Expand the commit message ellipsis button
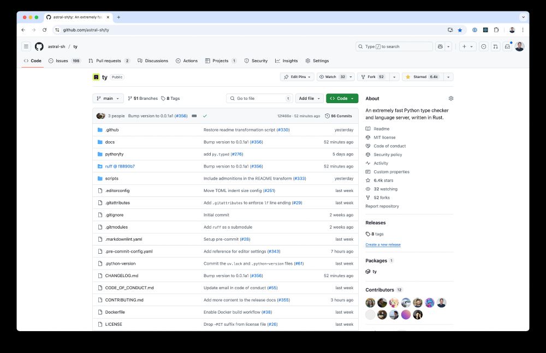The image size is (546, 353). [194, 116]
